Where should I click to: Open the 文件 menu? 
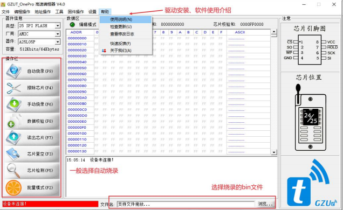pyautogui.click(x=6, y=11)
